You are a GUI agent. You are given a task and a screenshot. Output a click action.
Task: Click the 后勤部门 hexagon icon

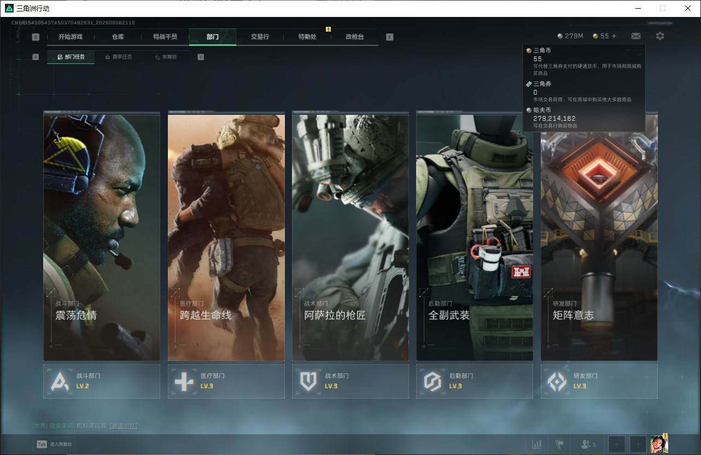[433, 381]
